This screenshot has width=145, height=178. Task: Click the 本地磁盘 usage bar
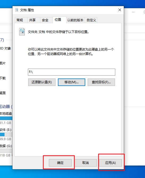pyautogui.click(x=6, y=118)
